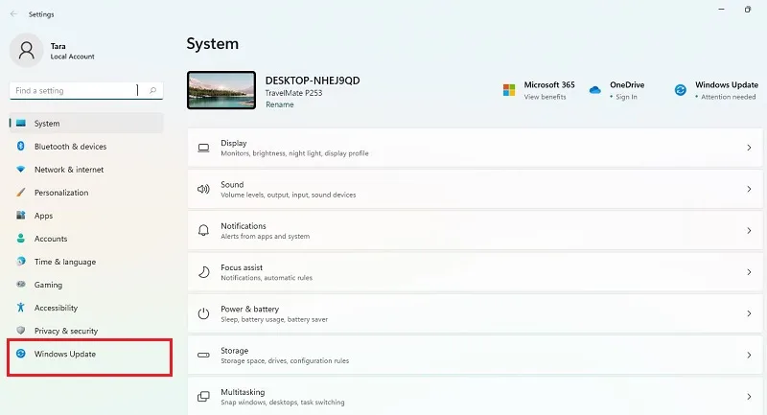Click the DESKTOP-NHEJ9QD device name
Image resolution: width=767 pixels, height=415 pixels.
point(313,81)
